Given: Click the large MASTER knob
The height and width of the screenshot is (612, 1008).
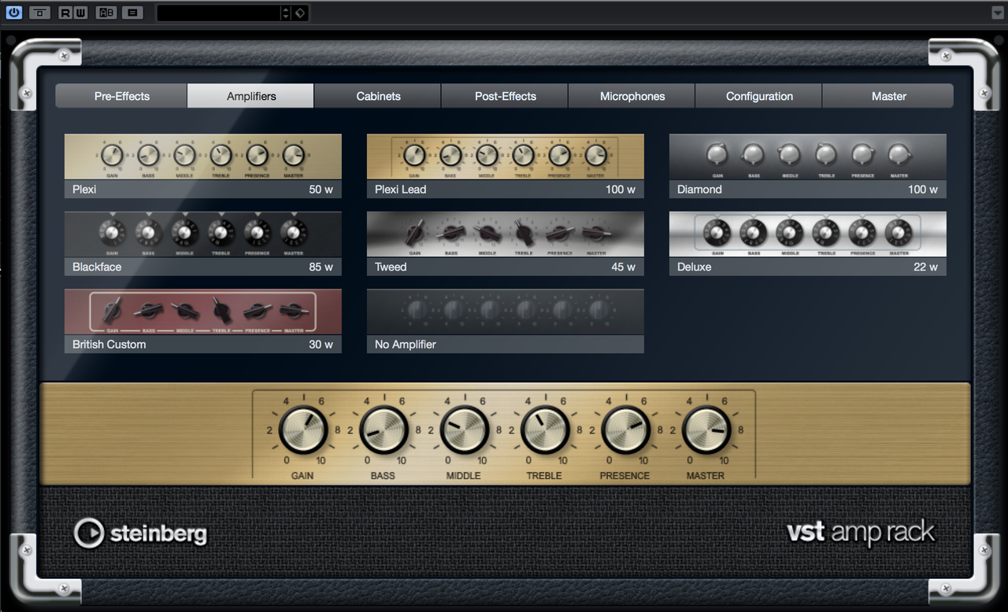Looking at the screenshot, I should [706, 430].
